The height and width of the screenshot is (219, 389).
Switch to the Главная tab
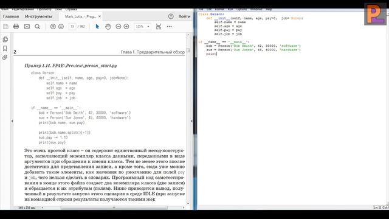click(x=11, y=16)
